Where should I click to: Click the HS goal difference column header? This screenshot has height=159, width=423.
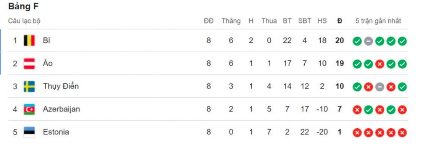coord(322,21)
